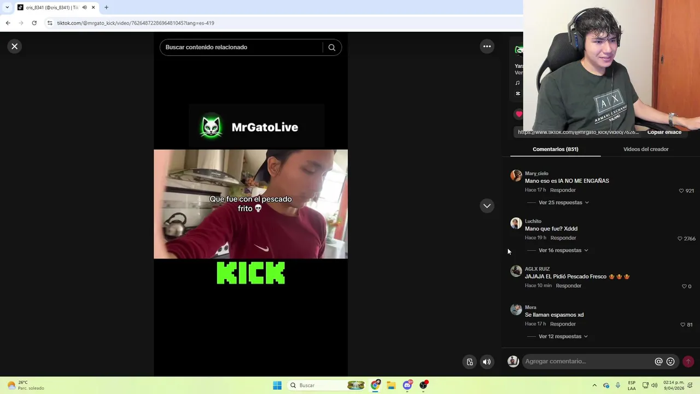Open the emoji picker in comment box

[x=670, y=361]
